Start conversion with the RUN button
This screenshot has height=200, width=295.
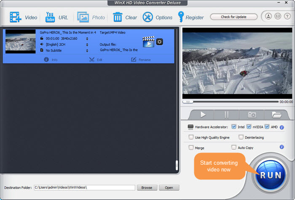point(271,175)
